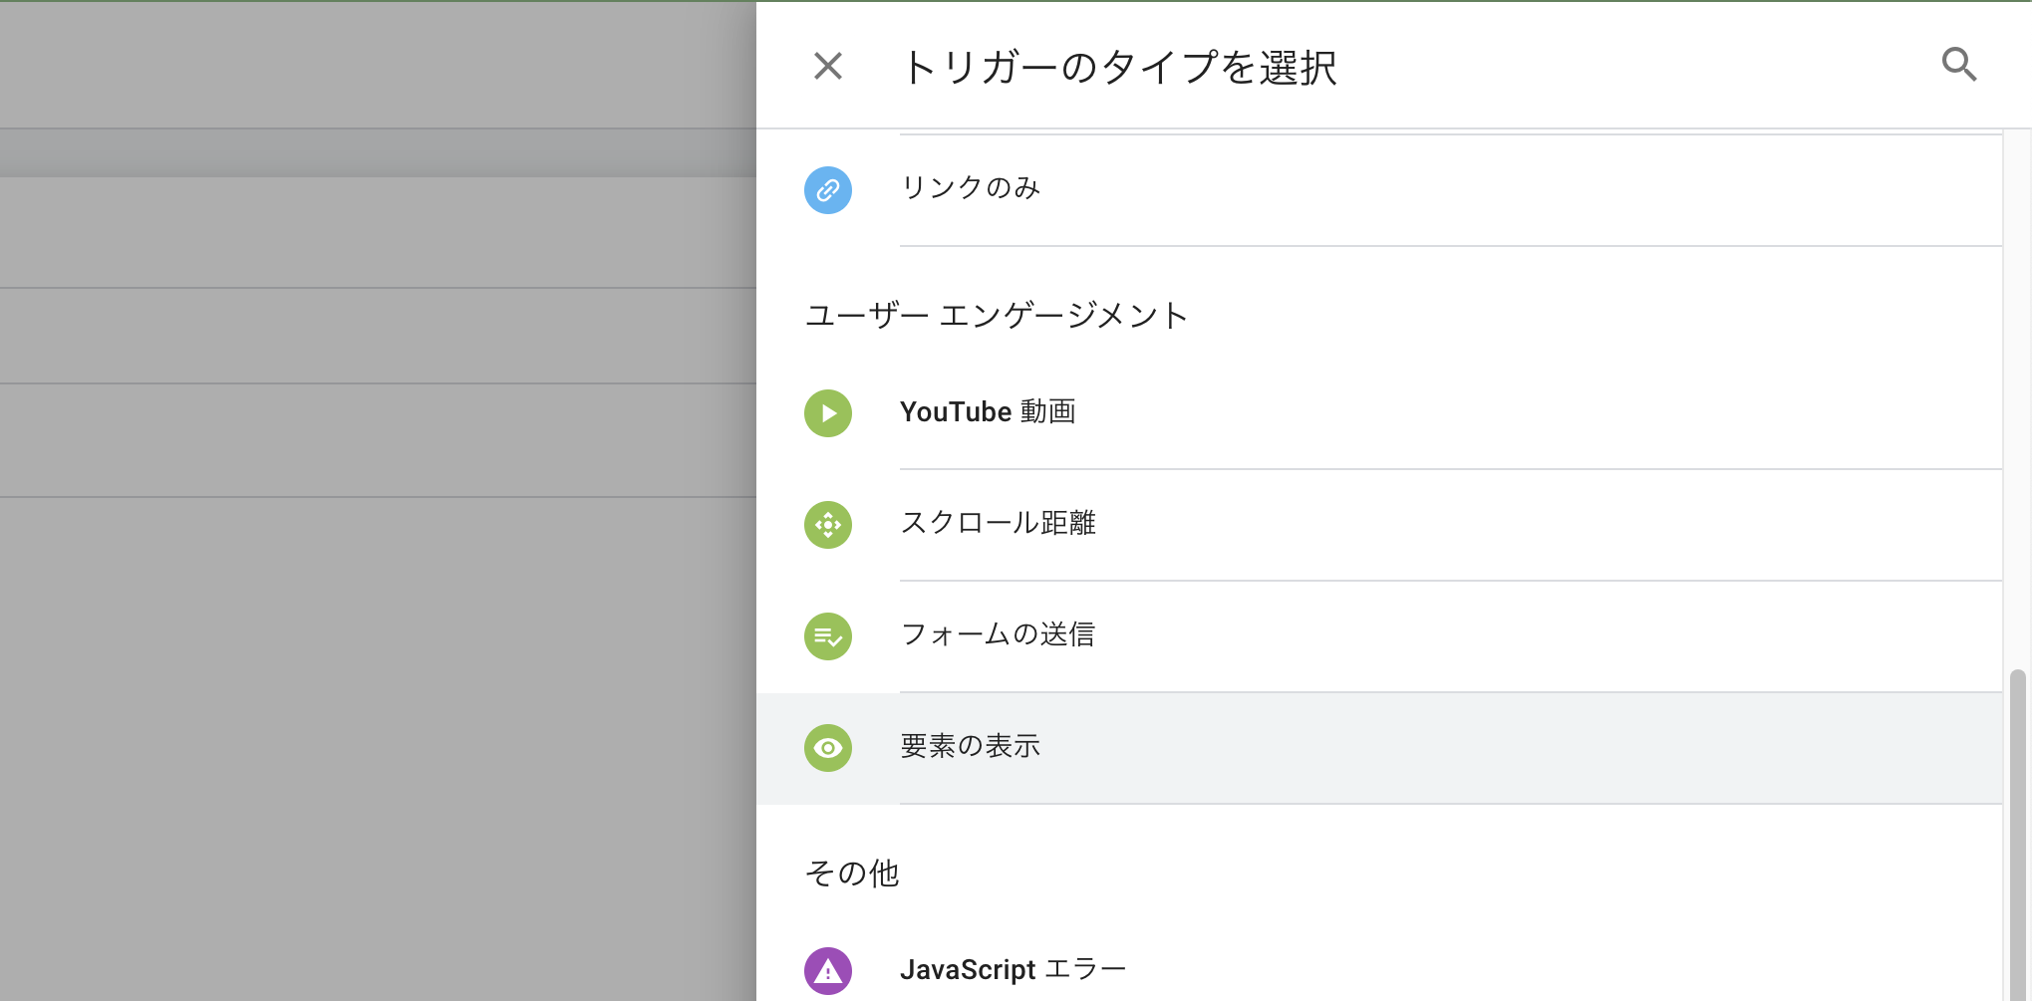Select the リンクのみ trigger type
The width and height of the screenshot is (2032, 1001).
[1379, 189]
